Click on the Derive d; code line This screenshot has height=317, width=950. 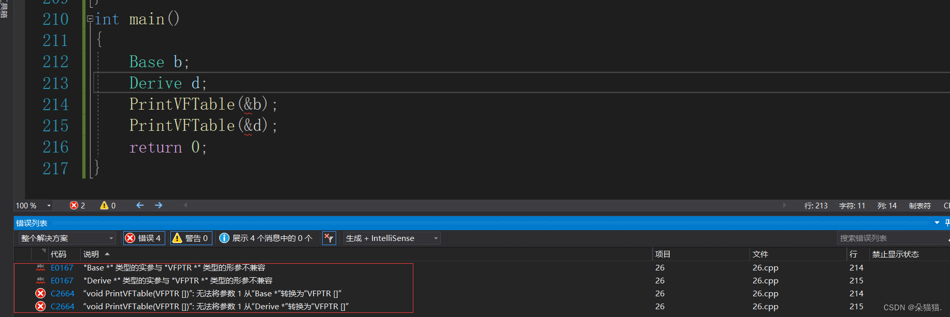coord(168,83)
